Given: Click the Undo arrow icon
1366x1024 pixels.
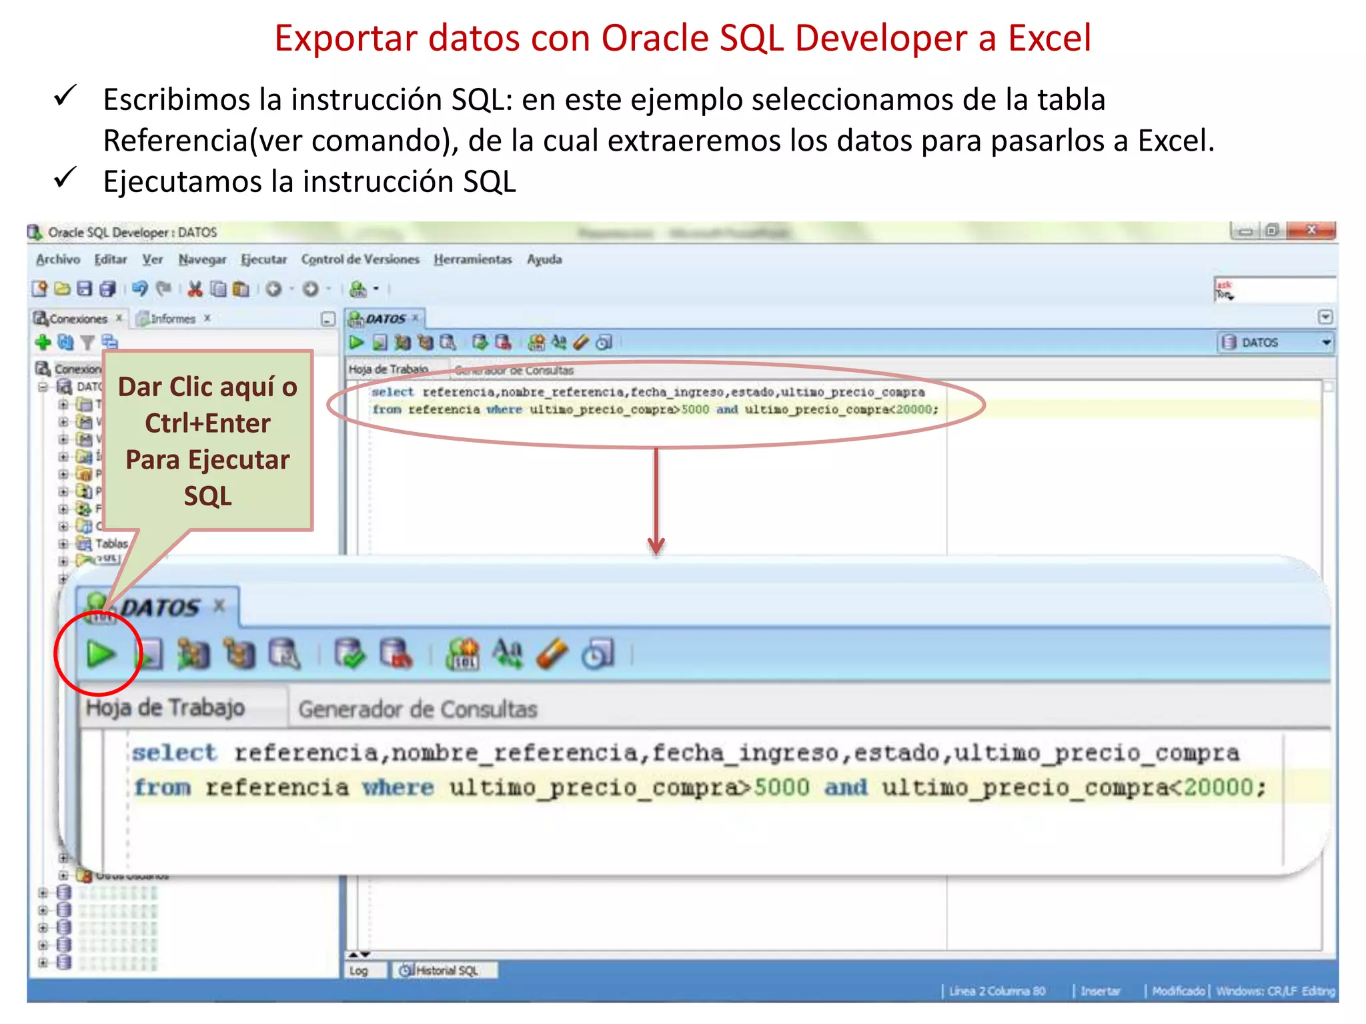Looking at the screenshot, I should click(139, 289).
